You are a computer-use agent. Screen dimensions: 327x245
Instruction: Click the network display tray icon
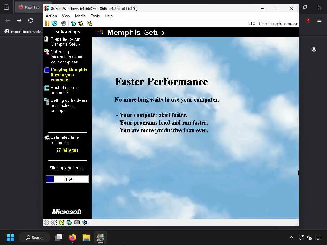301,237
